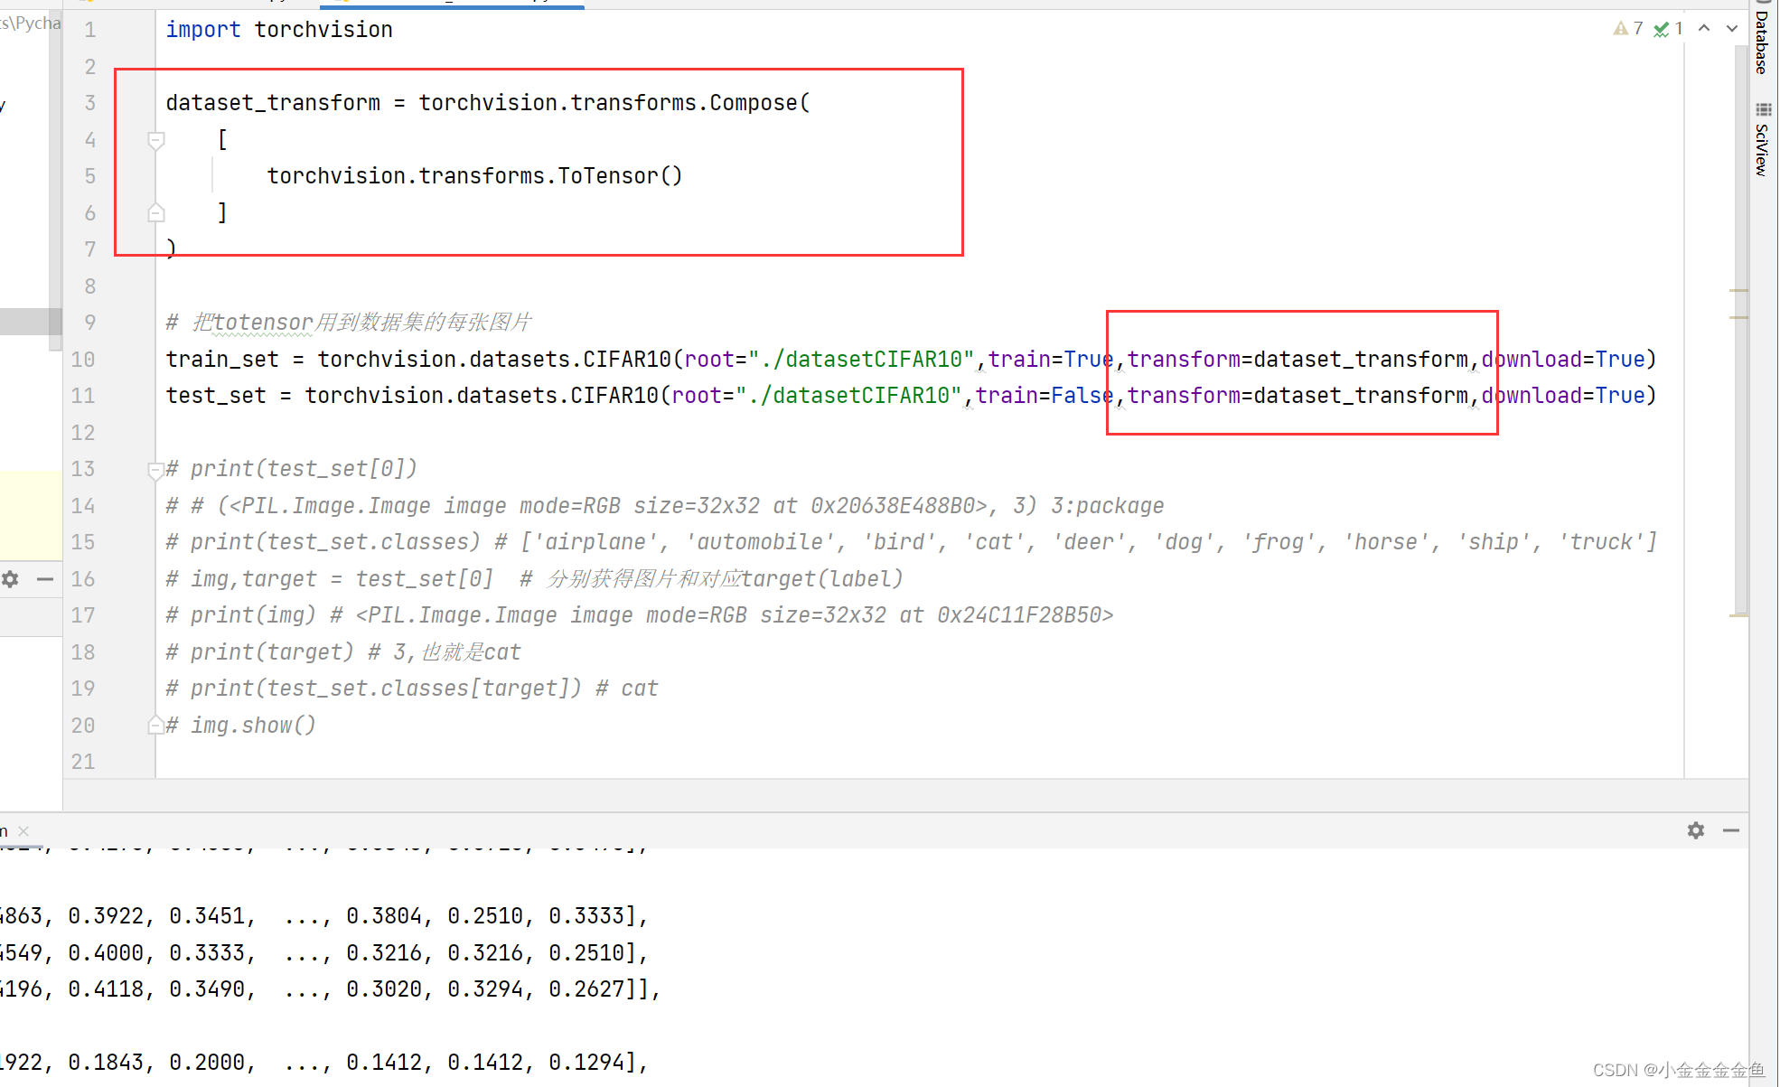
Task: Click output value 0.3922 in console
Action: [x=106, y=916]
